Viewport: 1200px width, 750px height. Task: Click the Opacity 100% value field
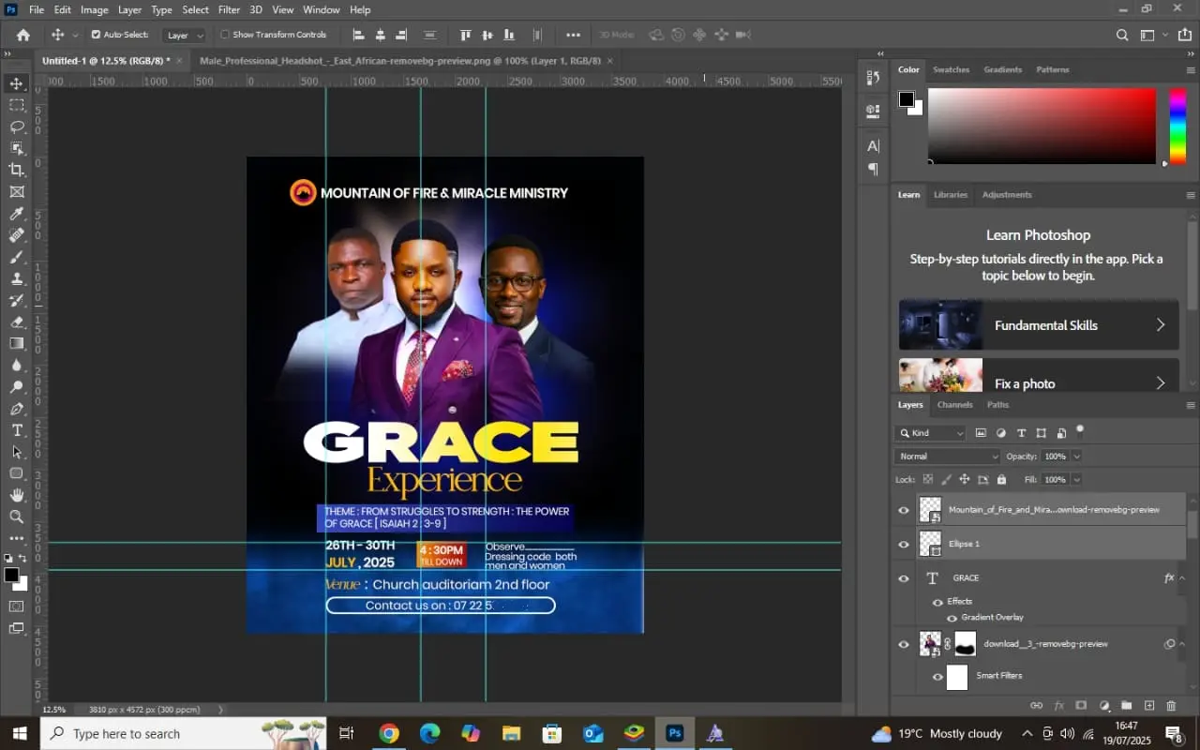[x=1056, y=457]
